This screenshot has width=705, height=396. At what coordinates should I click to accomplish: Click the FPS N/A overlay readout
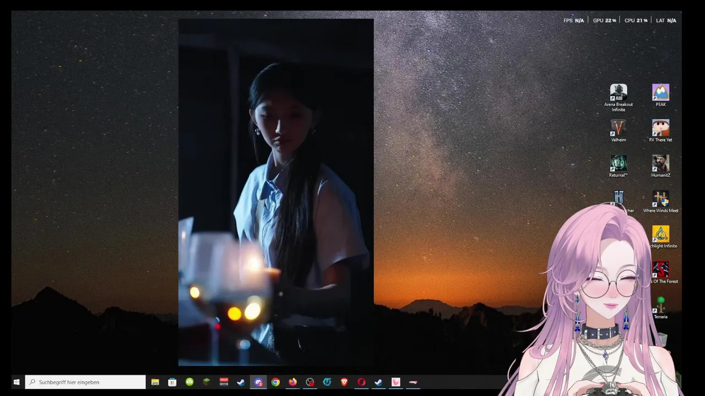pyautogui.click(x=573, y=20)
